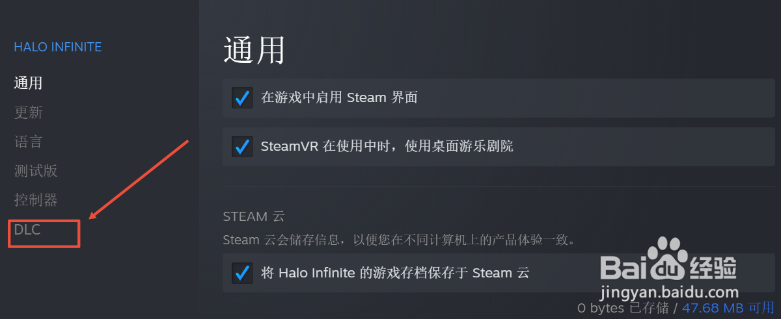Select the 通用 tab in the sidebar
Image resolution: width=781 pixels, height=319 pixels.
tap(28, 83)
